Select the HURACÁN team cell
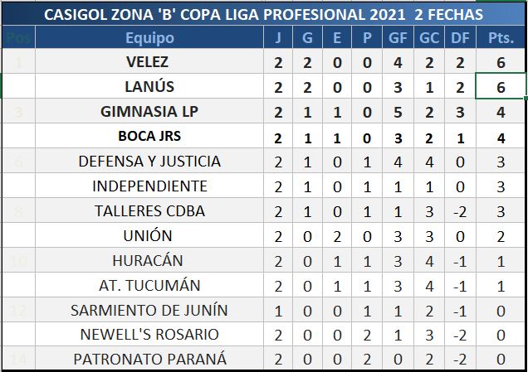528x372 pixels. 149,260
